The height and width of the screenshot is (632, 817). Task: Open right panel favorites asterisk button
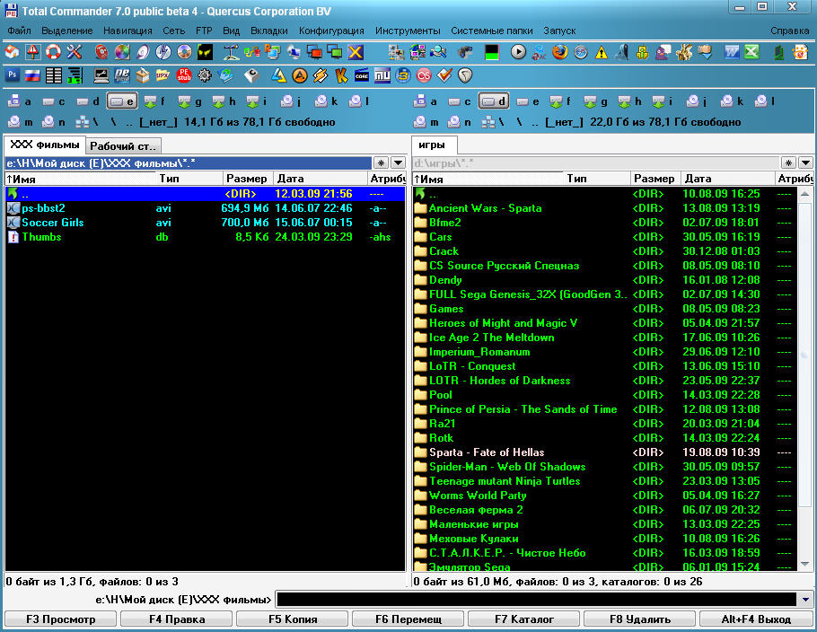pos(788,163)
